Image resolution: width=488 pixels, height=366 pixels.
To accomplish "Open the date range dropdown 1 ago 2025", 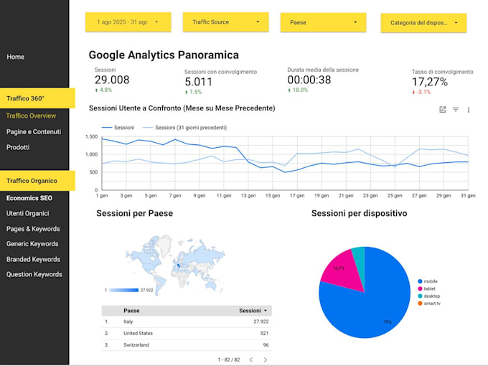I will pyautogui.click(x=128, y=22).
